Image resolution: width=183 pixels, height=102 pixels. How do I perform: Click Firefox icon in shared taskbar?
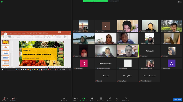(x=28, y=70)
